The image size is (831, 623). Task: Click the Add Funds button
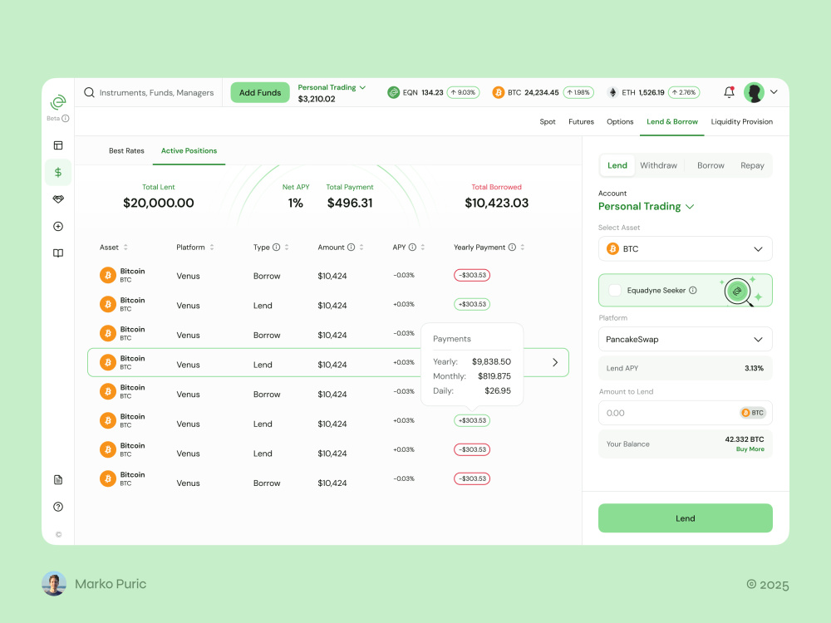point(260,93)
